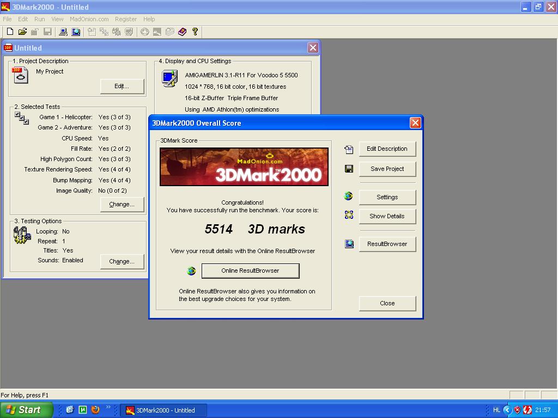Open the Register menu
This screenshot has height=418, width=558.
pyautogui.click(x=126, y=19)
